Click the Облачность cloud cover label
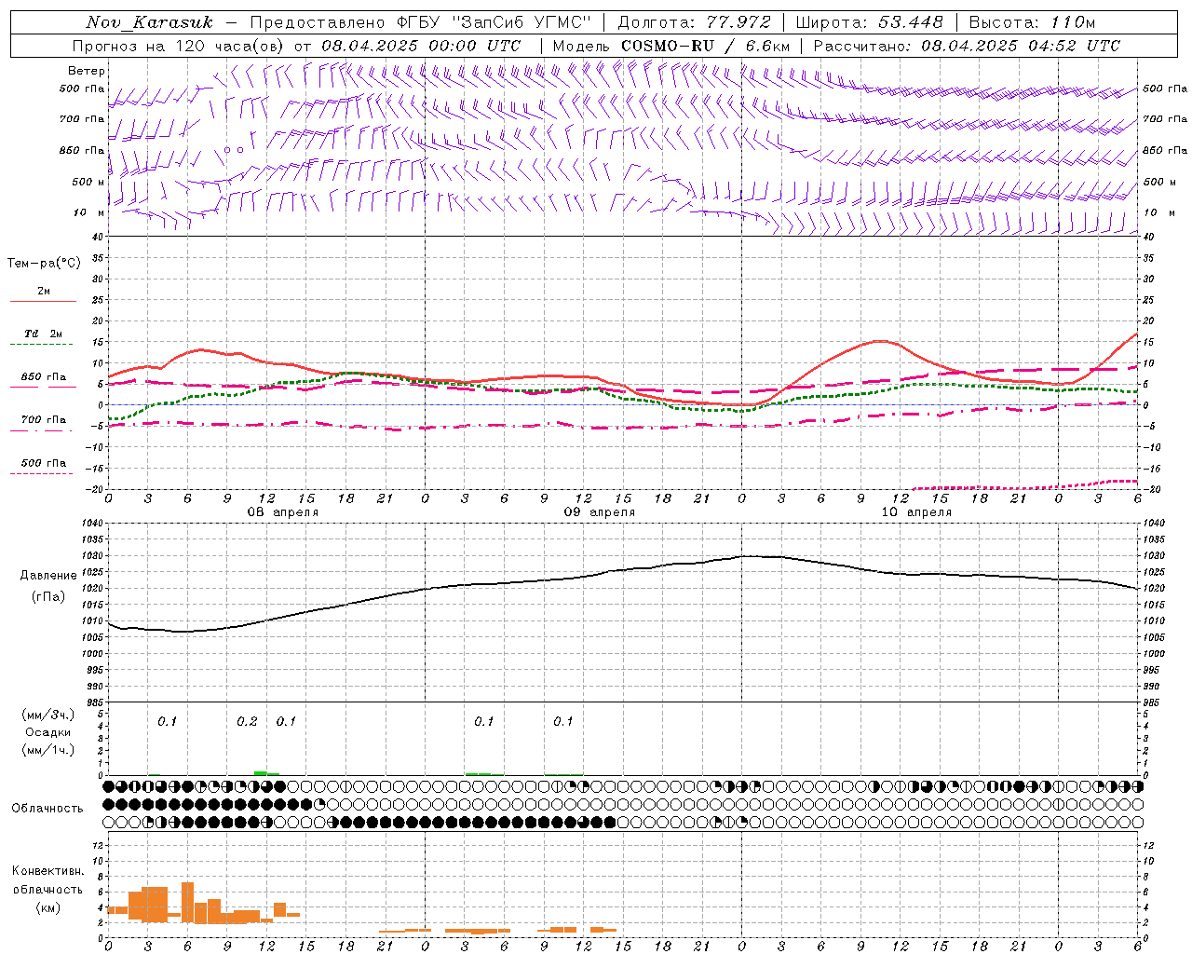The height and width of the screenshot is (954, 1192). [x=47, y=809]
